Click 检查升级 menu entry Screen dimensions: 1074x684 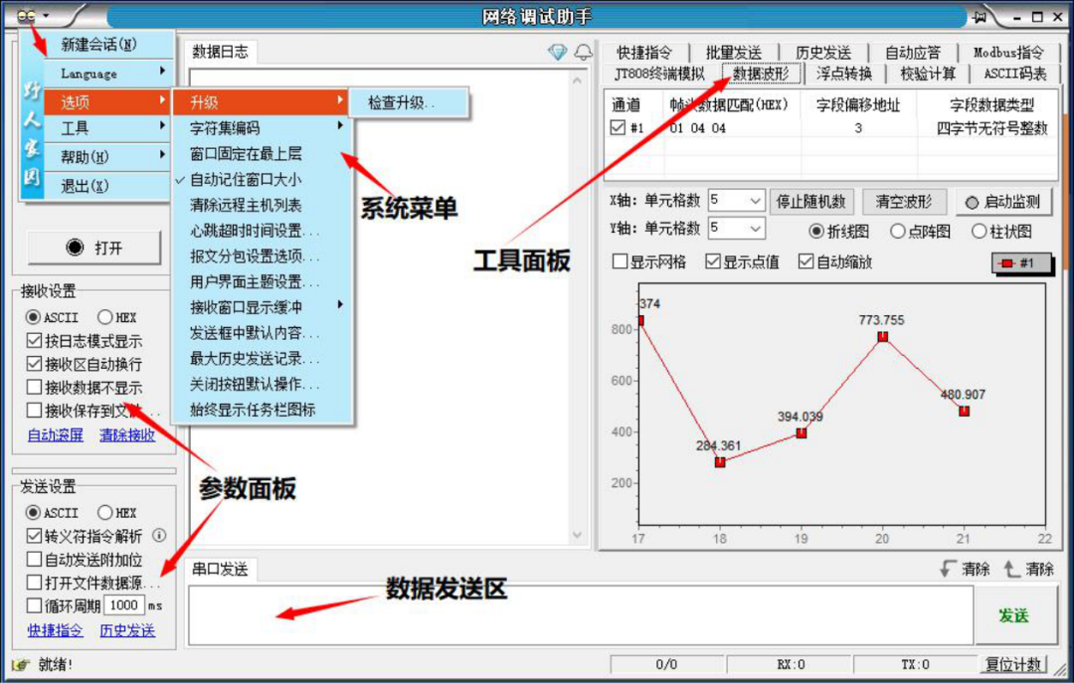(409, 102)
